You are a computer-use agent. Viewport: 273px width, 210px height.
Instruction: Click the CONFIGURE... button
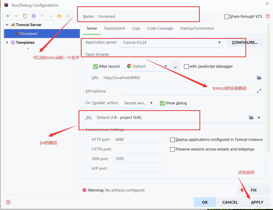pyautogui.click(x=245, y=43)
